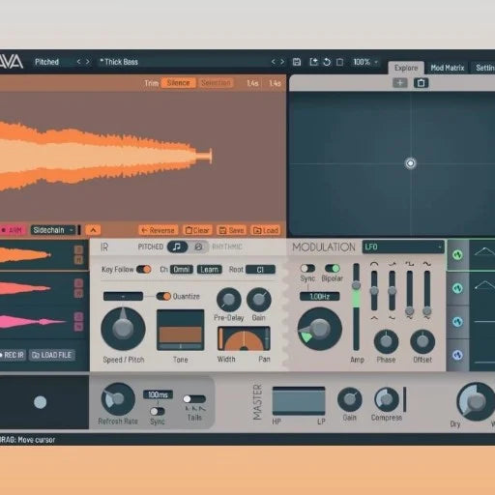Toggle the Tails switch
This screenshot has width=495, height=495.
coord(194,399)
